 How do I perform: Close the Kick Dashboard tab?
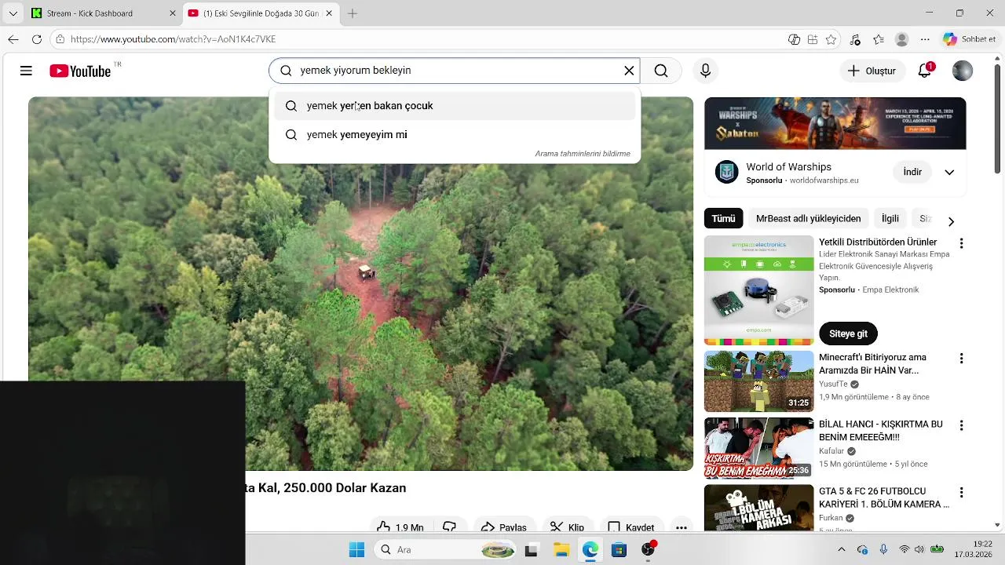[x=173, y=13]
